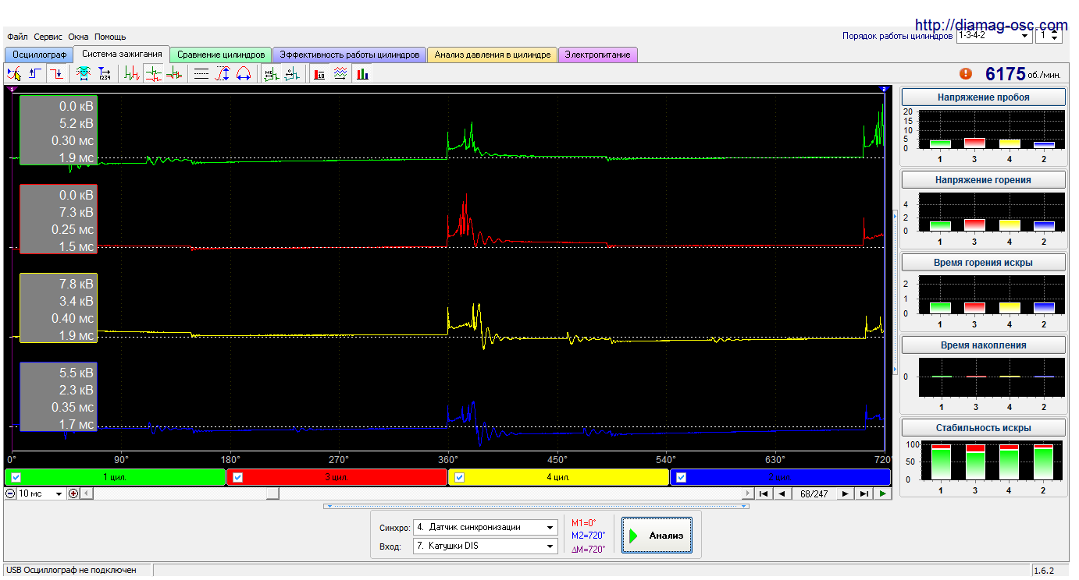Click the horizontal scrollbar thumb
This screenshot has height=580, width=1079.
[271, 493]
